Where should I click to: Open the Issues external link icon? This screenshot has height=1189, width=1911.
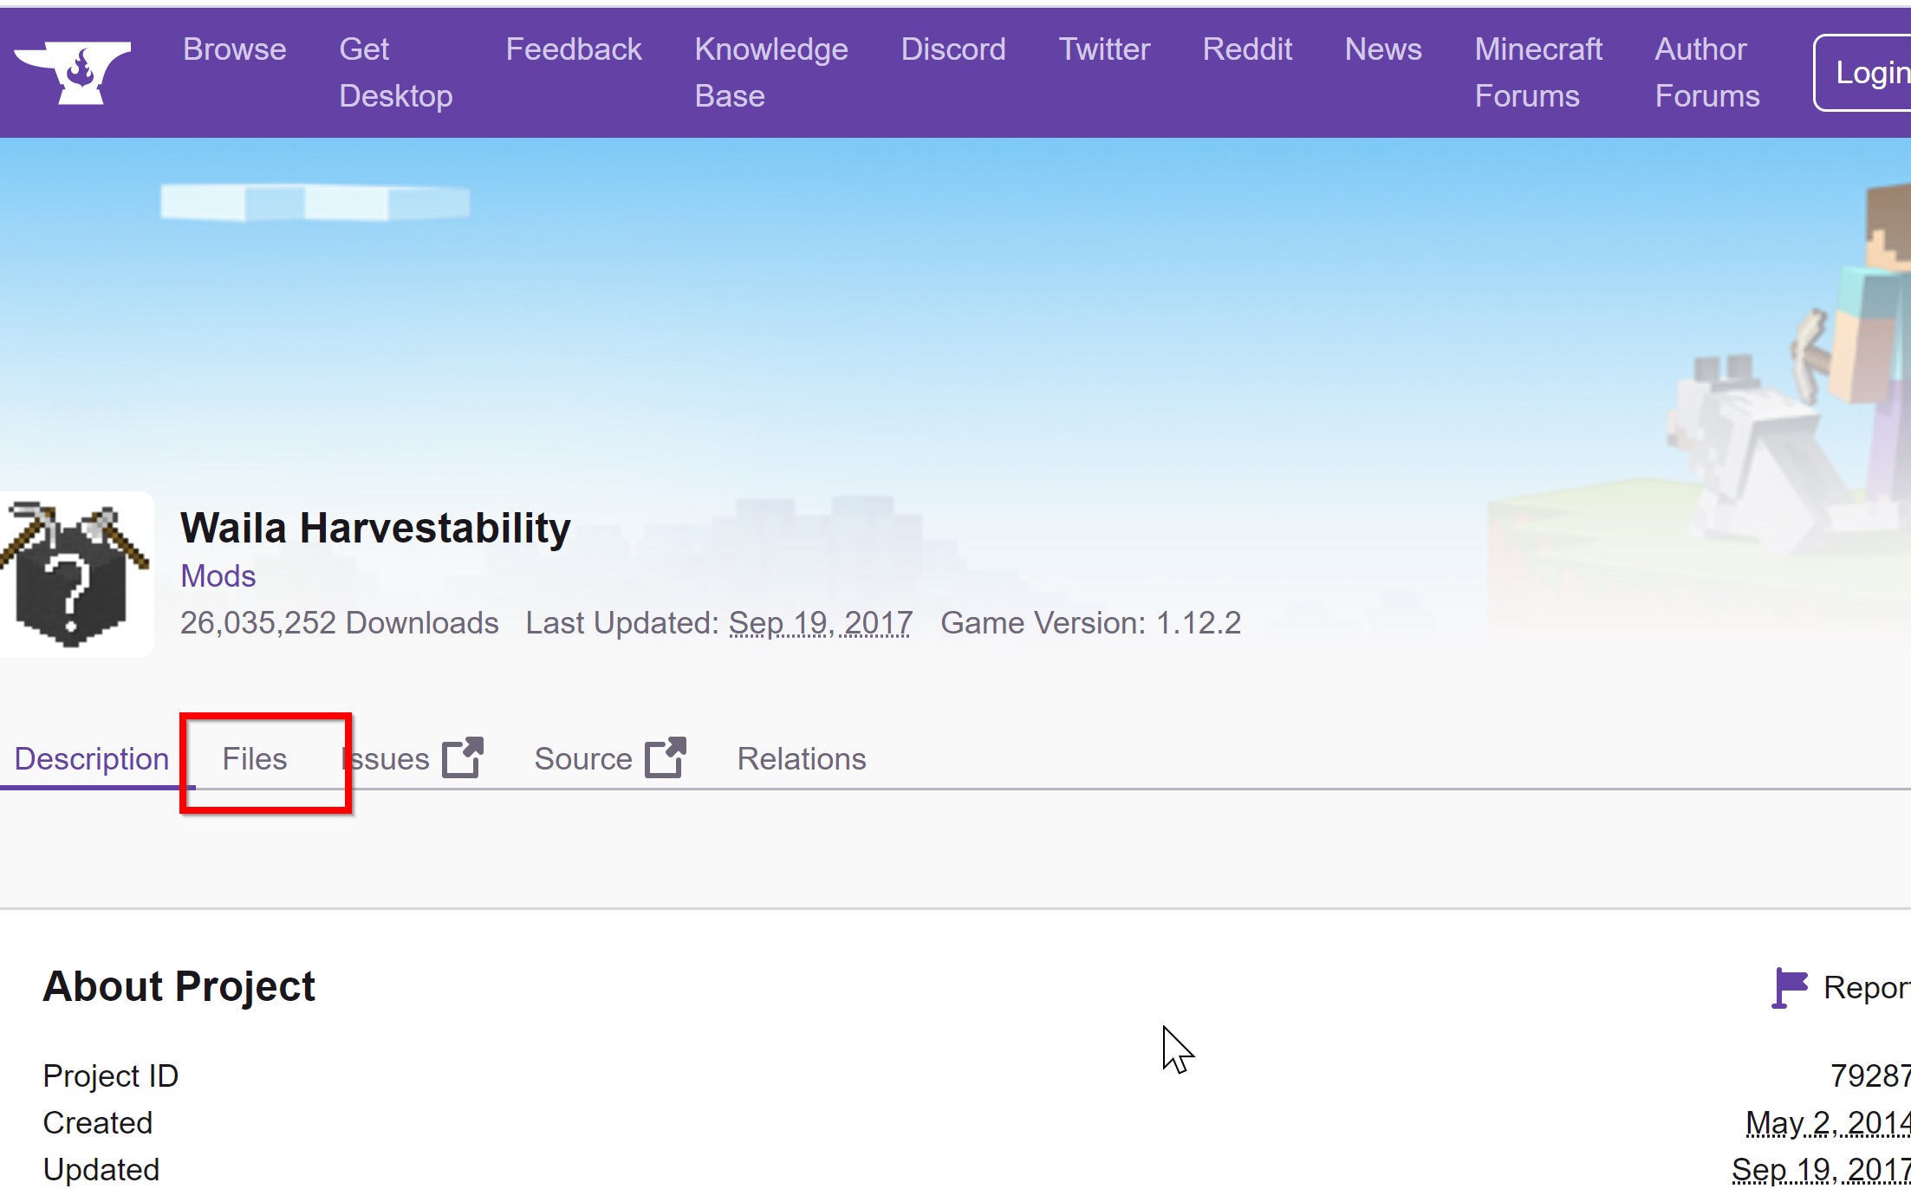click(x=463, y=758)
